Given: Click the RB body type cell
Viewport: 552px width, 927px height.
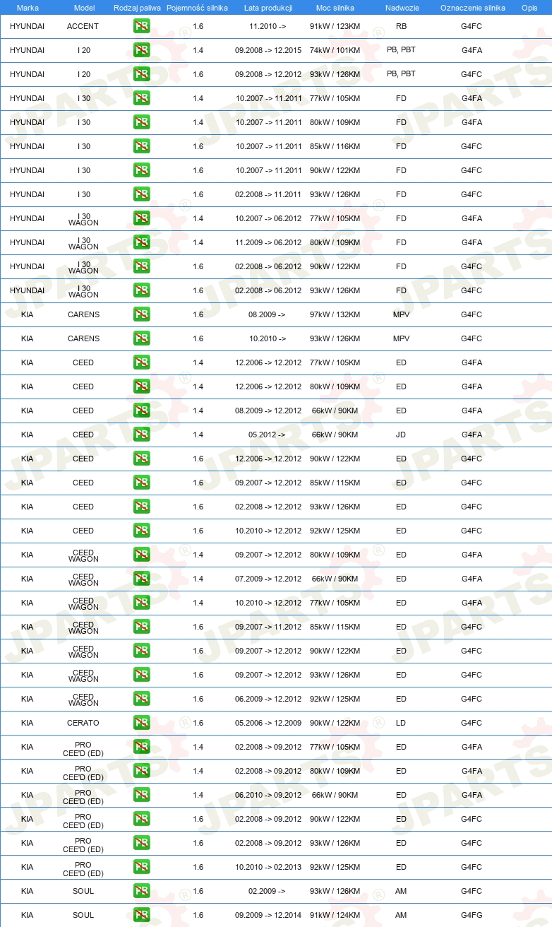Looking at the screenshot, I should click(401, 26).
